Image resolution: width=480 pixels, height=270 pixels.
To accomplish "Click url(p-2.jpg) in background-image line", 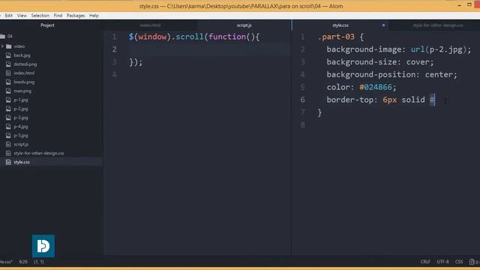I will [438, 49].
